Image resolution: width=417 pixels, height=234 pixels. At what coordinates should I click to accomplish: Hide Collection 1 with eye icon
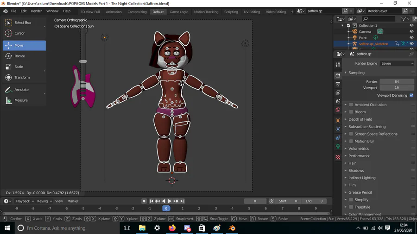(411, 25)
